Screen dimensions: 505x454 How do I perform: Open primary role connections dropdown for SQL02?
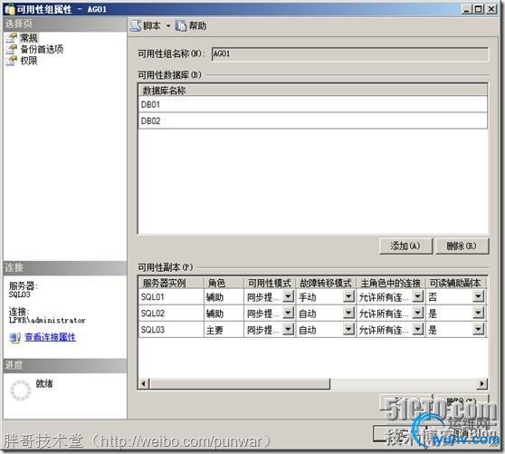(418, 313)
